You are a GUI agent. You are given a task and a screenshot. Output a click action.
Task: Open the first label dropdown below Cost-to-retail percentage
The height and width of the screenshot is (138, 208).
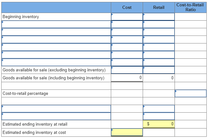pos(56,109)
